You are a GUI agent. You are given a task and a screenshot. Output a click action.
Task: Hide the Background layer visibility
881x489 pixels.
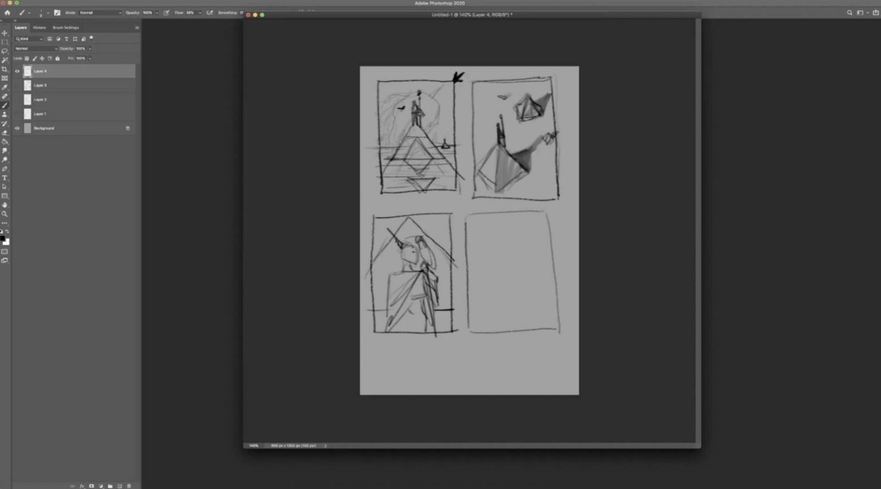point(17,129)
